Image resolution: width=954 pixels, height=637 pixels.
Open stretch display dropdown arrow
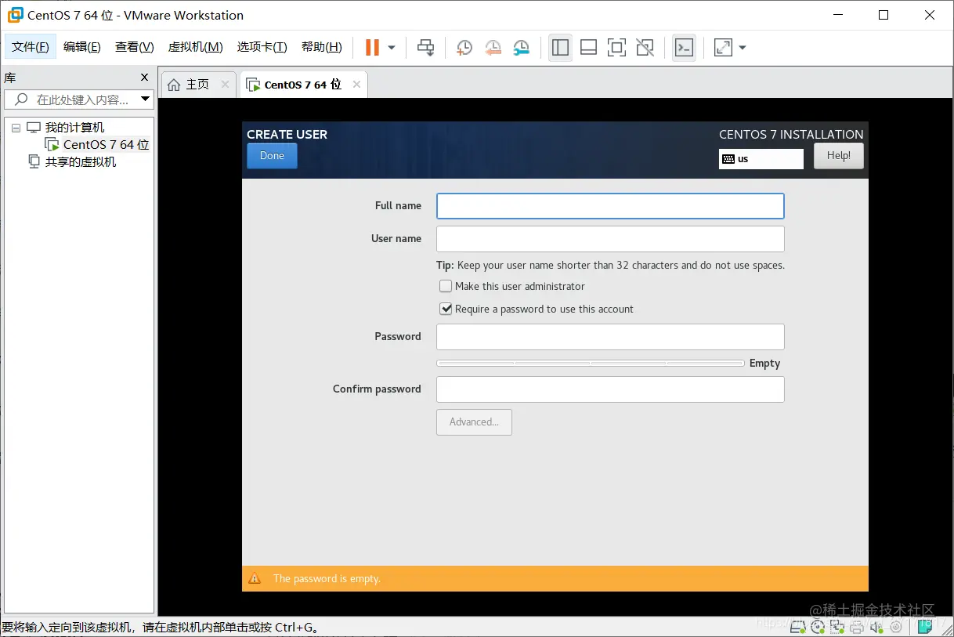743,48
